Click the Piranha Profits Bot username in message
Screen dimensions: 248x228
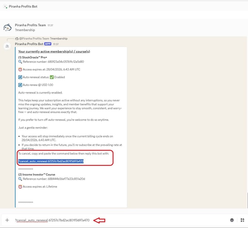pos(29,44)
